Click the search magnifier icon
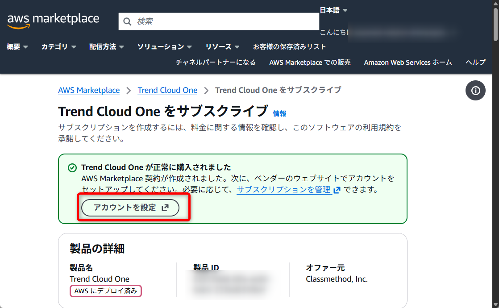Image resolution: width=499 pixels, height=308 pixels. coord(127,21)
